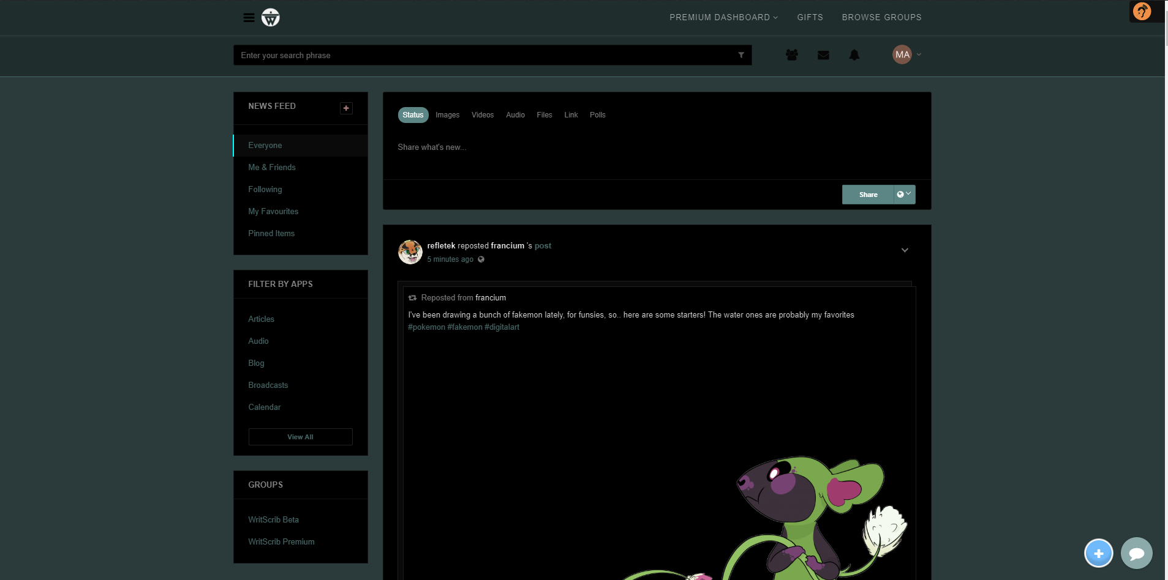Click the #digitalart hashtag
Screen dimensions: 1168x580
tap(502, 327)
